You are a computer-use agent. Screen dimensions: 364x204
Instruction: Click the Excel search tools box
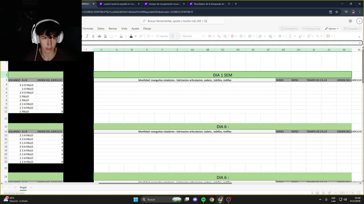pyautogui.click(x=182, y=21)
